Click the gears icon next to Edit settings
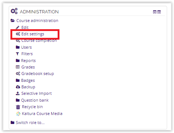Image resolution: width=174 pixels, height=133 pixels. 18,34
